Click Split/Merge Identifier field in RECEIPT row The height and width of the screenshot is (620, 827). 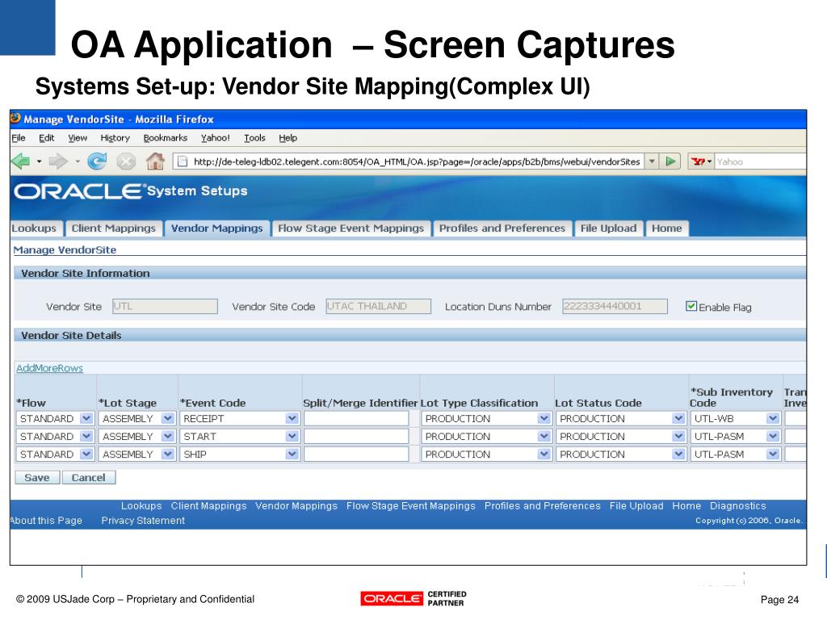[x=356, y=419]
